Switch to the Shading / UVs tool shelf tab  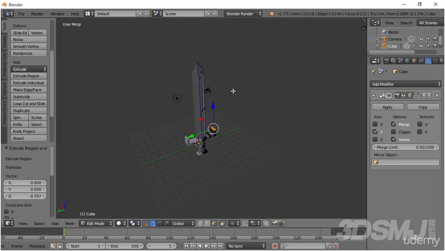coord(5,65)
